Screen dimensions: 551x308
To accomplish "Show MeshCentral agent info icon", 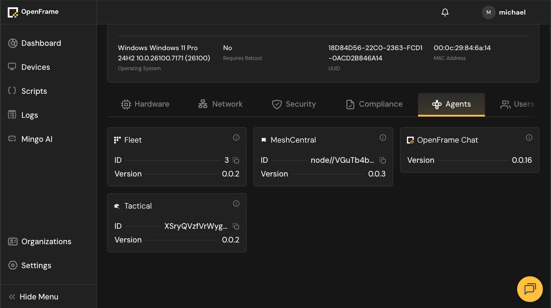I will pos(383,138).
